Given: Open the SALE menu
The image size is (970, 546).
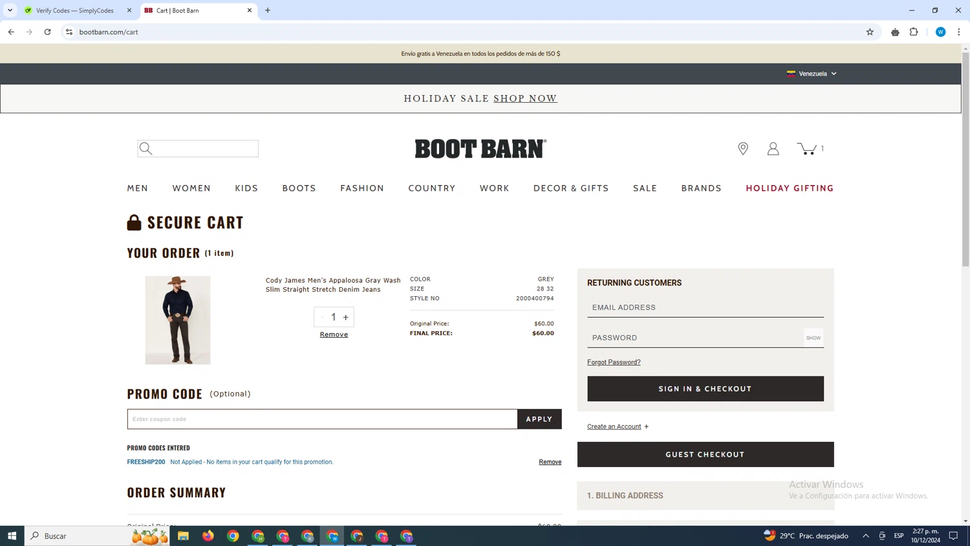Looking at the screenshot, I should coord(645,188).
